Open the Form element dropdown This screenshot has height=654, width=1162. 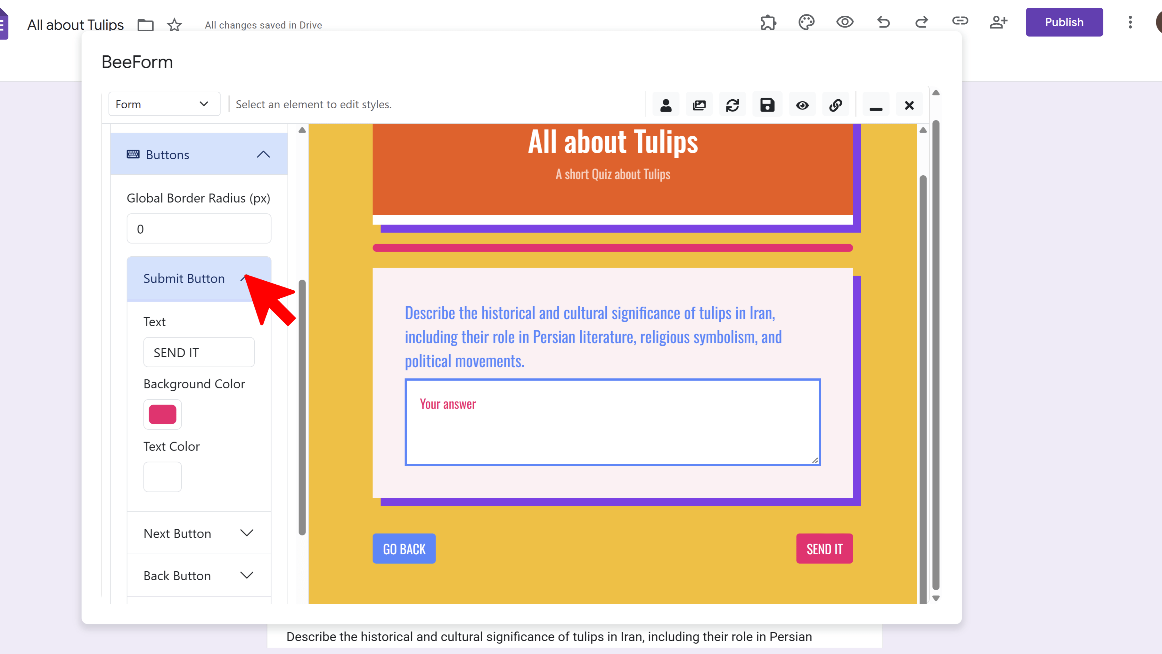click(x=164, y=104)
